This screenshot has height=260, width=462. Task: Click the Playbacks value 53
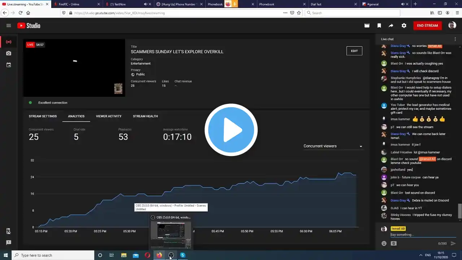123,137
